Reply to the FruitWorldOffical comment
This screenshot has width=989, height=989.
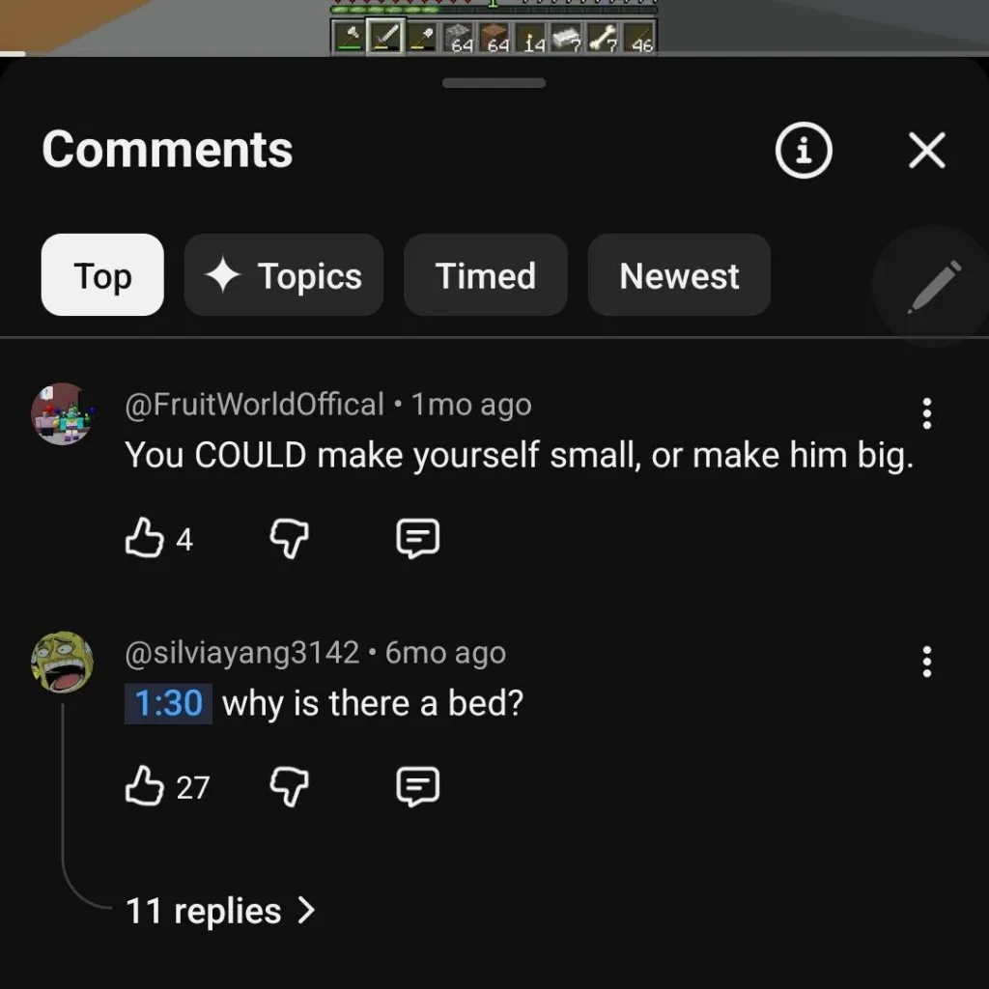click(x=418, y=538)
